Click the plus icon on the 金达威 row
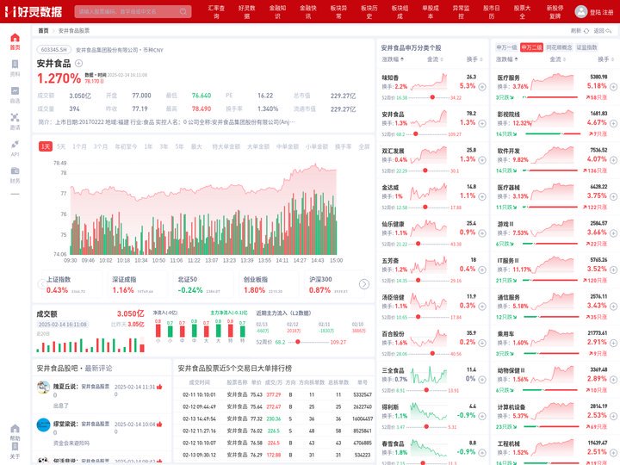Viewport: 620px width, 465px height. coord(482,196)
